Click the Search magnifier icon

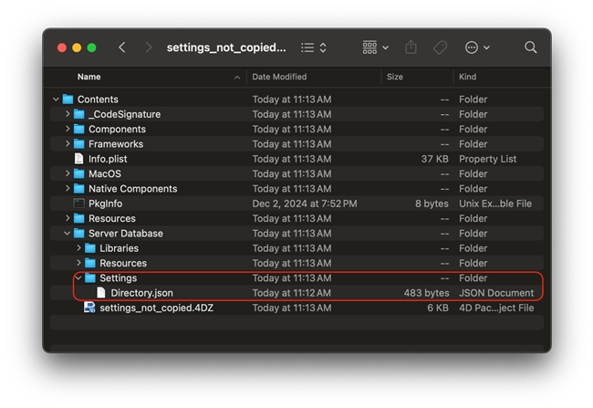(x=530, y=47)
